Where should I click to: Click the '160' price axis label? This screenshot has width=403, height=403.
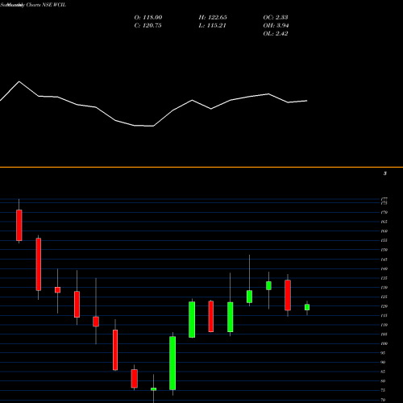tap(384, 231)
